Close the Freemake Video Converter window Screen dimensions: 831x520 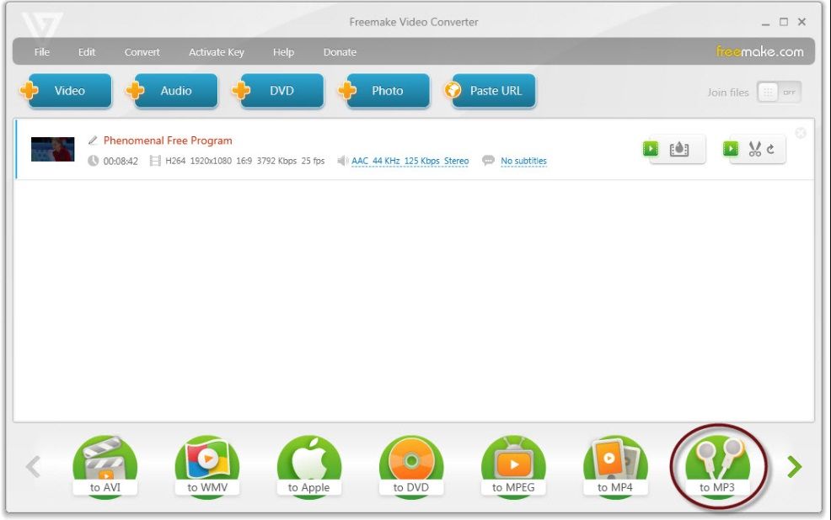(x=802, y=22)
